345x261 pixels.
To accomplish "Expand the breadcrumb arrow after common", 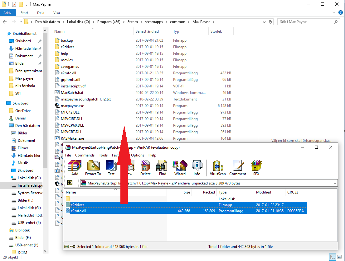I will (x=189, y=22).
